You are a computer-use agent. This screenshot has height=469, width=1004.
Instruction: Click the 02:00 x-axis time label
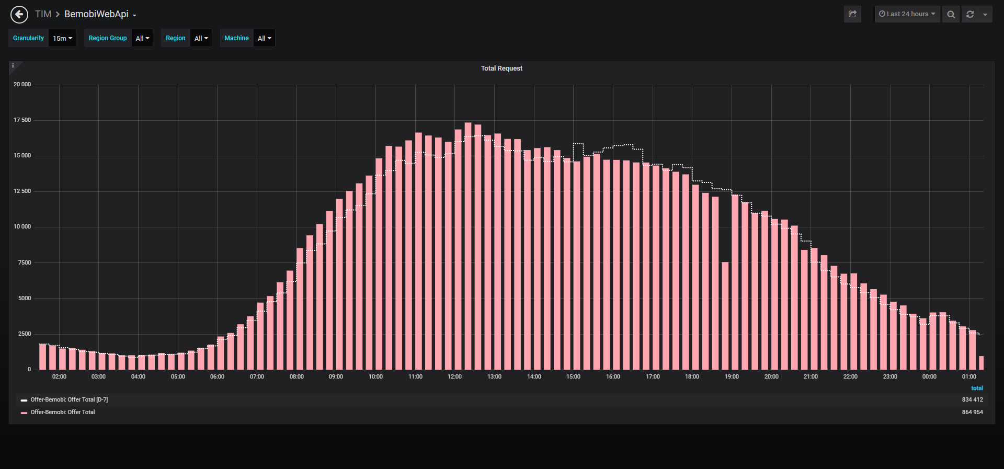(59, 376)
